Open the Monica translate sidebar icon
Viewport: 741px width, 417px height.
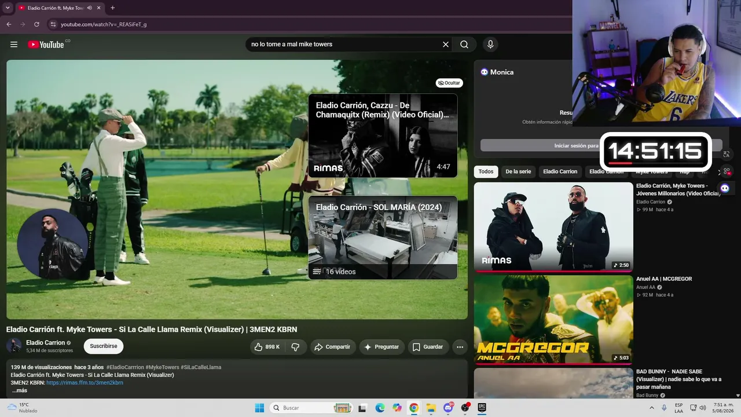[726, 155]
